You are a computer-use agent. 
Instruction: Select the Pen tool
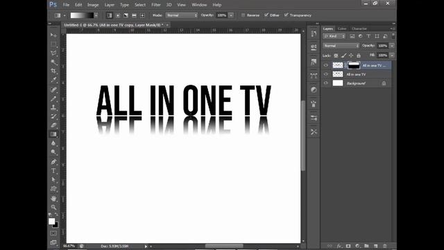(x=53, y=162)
